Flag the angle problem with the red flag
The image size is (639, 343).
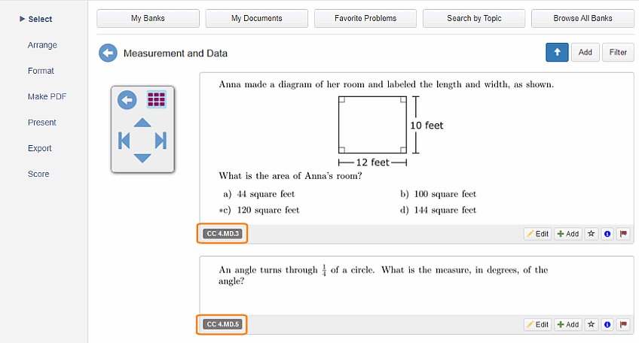pos(623,324)
